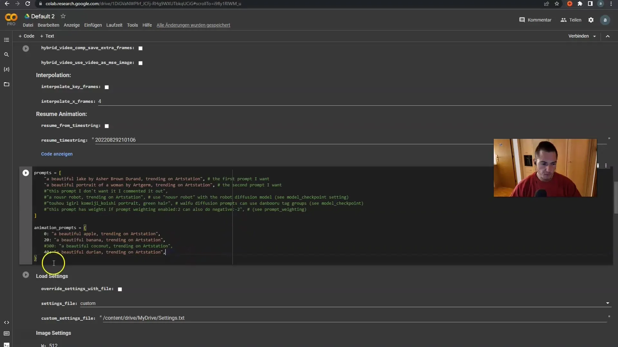Star the Default 2 notebook

click(63, 16)
